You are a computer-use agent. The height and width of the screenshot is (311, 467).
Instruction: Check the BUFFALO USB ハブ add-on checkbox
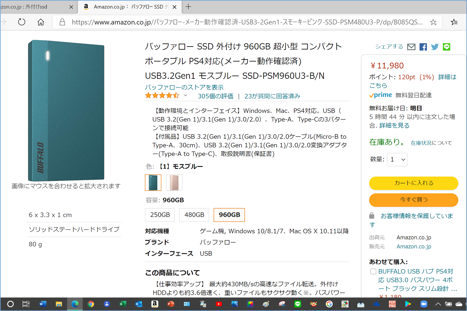tap(373, 271)
